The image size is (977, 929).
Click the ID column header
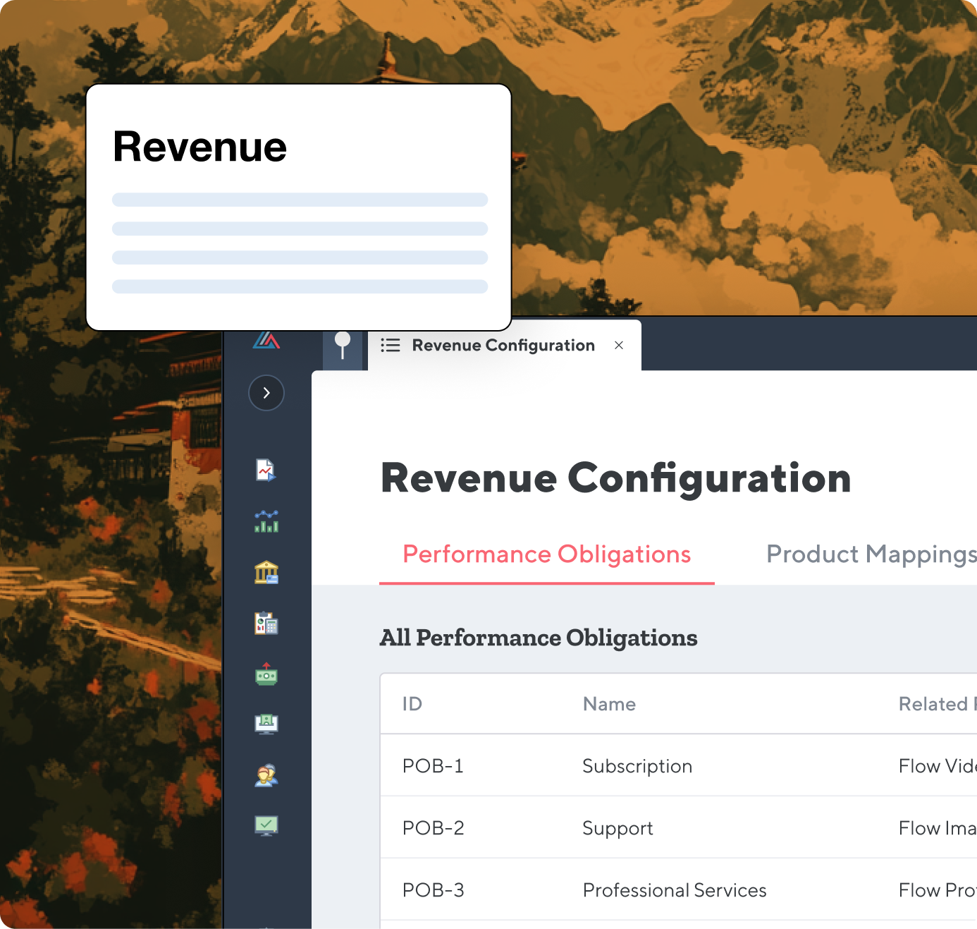point(412,704)
